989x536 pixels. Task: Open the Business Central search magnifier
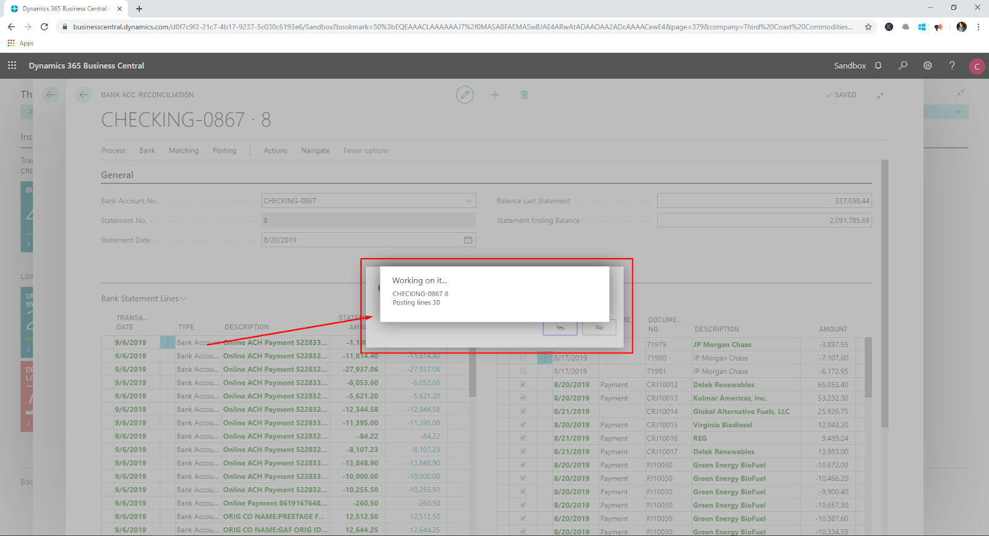pos(903,65)
